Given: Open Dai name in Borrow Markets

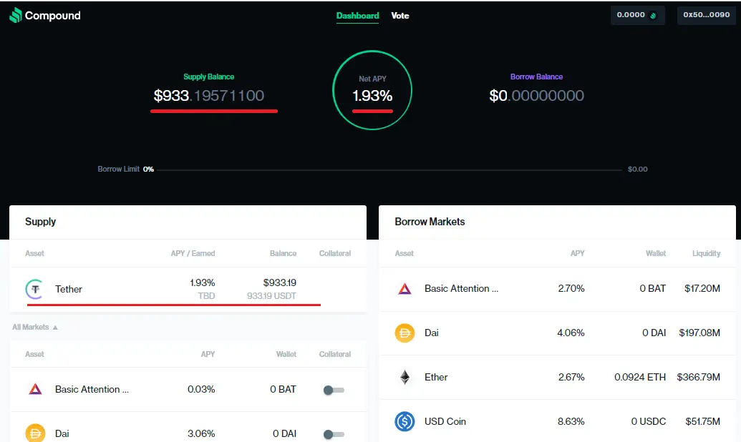Looking at the screenshot, I should (432, 333).
